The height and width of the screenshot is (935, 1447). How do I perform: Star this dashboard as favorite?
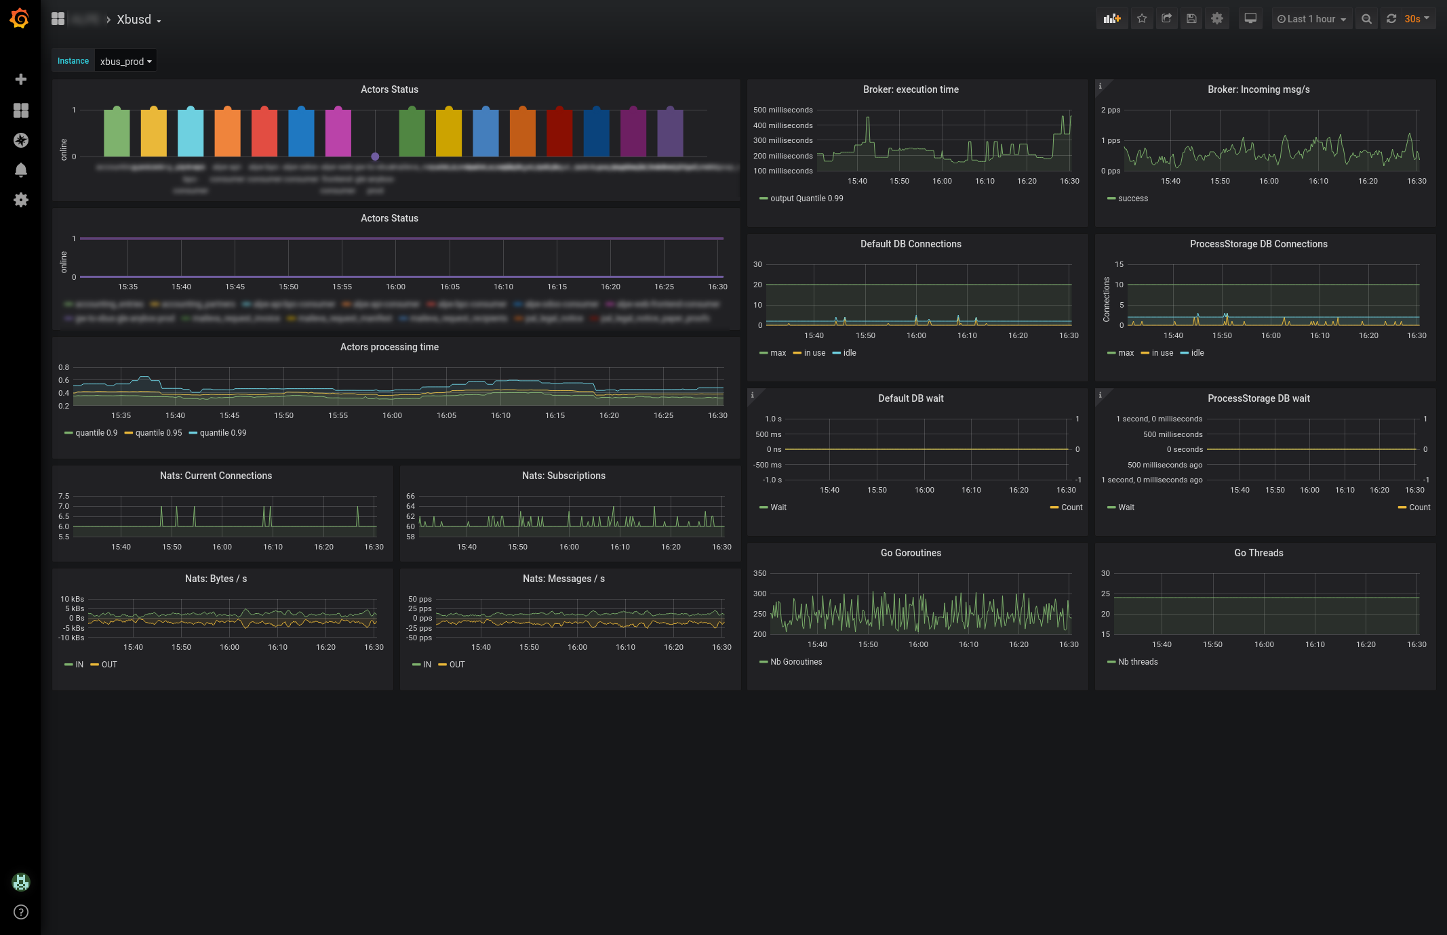point(1142,19)
